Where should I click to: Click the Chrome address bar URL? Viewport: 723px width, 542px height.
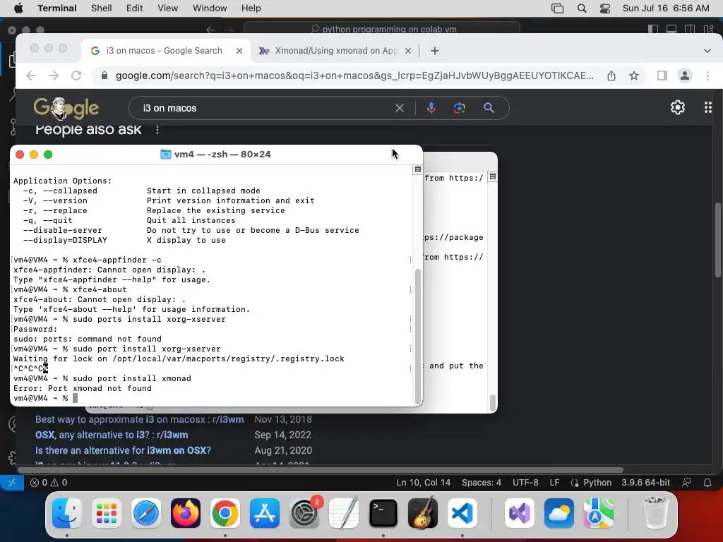point(354,76)
